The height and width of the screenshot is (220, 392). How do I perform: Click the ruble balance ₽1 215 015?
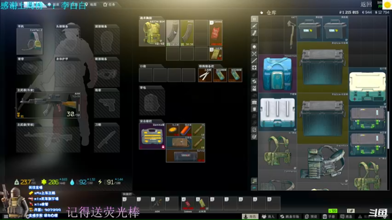349,12
